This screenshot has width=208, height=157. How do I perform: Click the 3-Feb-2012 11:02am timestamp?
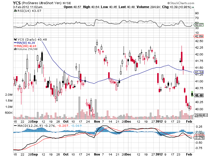pos(28,7)
